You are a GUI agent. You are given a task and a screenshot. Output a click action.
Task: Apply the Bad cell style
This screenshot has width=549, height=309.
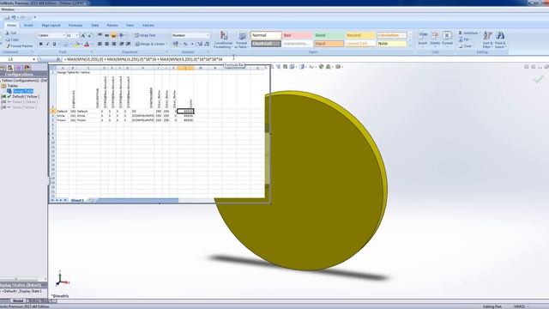[x=297, y=35]
